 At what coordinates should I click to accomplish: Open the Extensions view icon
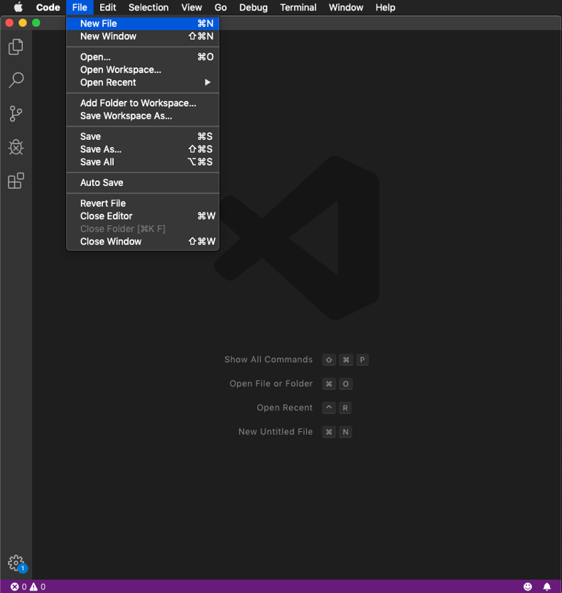[x=16, y=181]
